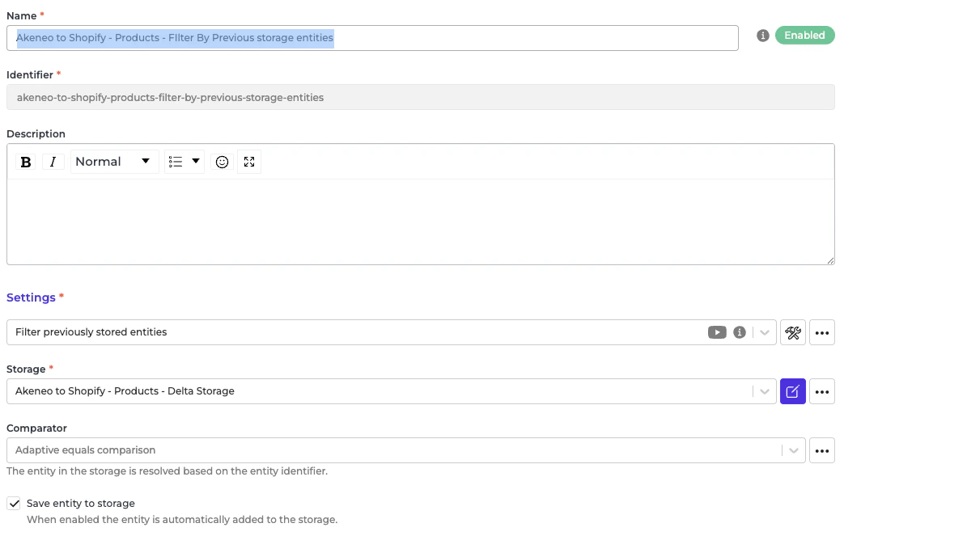Expand the list type dropdown arrow
Viewport: 967px width, 536px height.
pyautogui.click(x=196, y=162)
